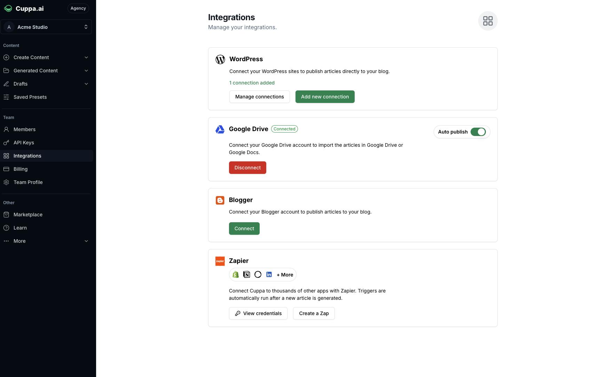Click the grid icon near Integrations header
Screen dimensions: 607x377
(488, 21)
